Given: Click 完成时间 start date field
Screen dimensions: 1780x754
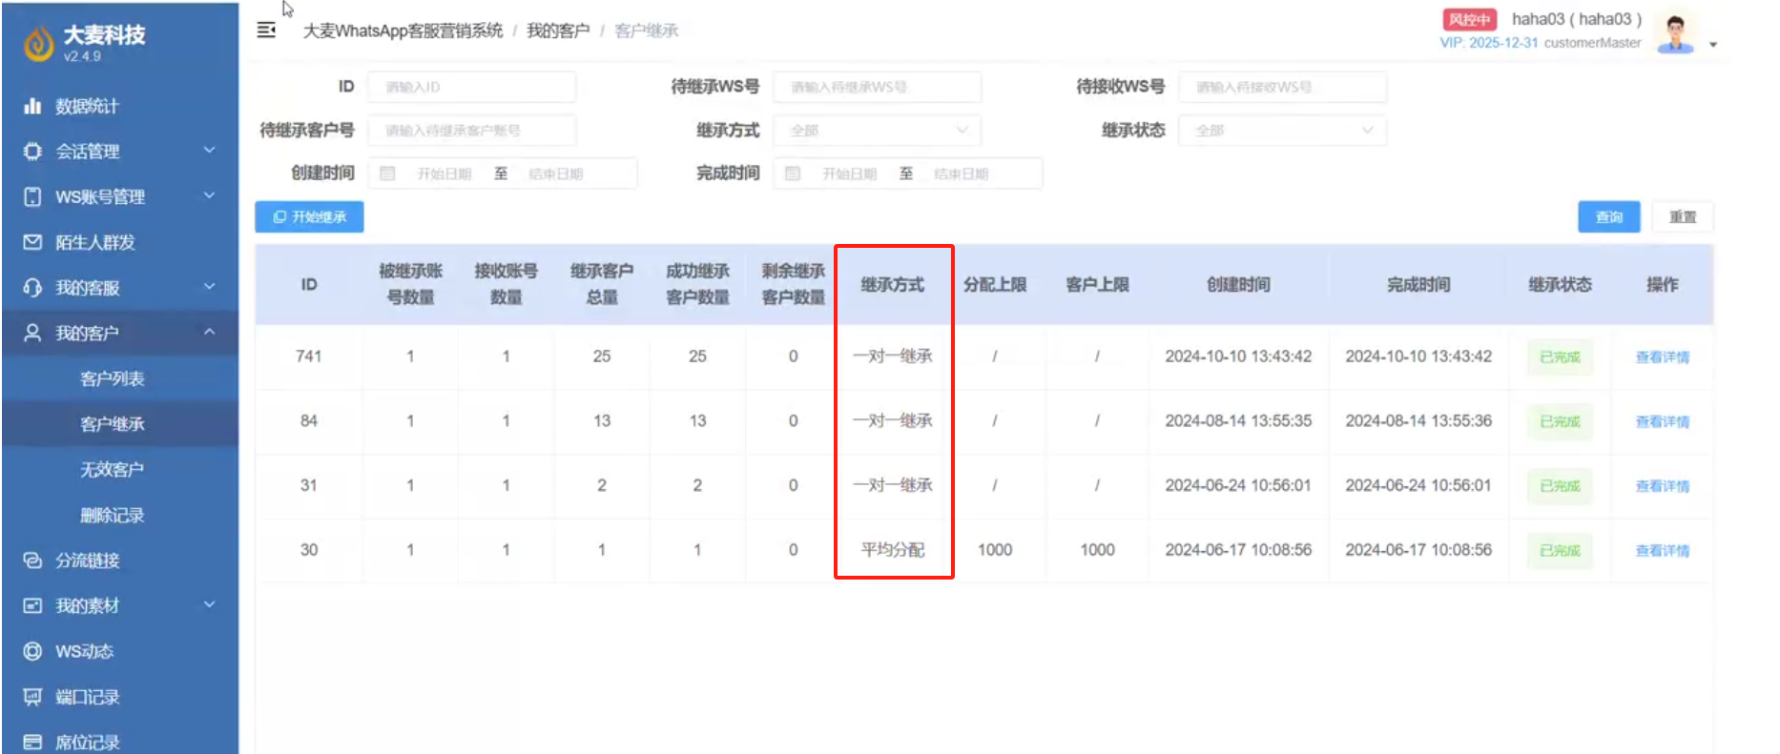Looking at the screenshot, I should point(850,173).
